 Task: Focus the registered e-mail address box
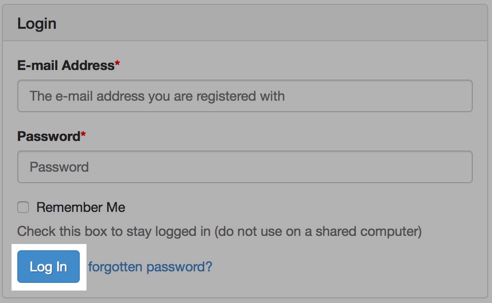[x=245, y=96]
